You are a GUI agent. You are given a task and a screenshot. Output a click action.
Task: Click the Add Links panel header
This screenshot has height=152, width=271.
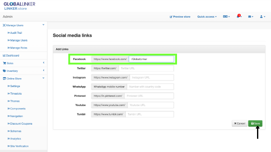159,49
